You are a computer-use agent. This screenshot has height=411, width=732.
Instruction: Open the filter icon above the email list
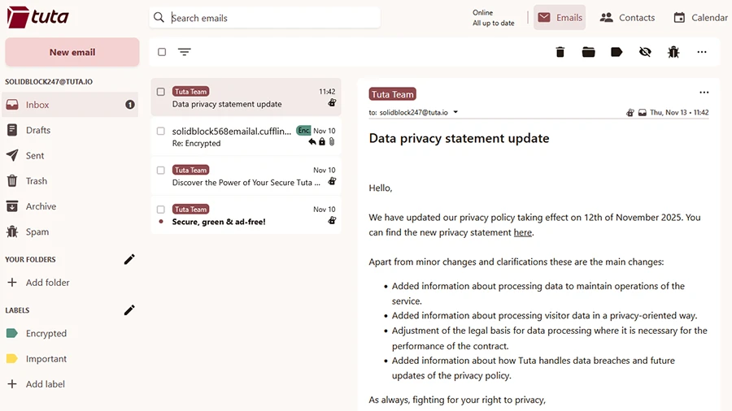(185, 52)
